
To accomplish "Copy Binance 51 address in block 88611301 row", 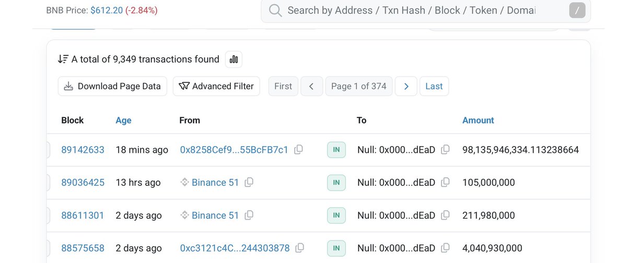I will [249, 214].
